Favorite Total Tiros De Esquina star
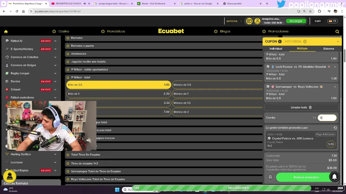The width and height of the screenshot is (346, 194). click(68, 155)
